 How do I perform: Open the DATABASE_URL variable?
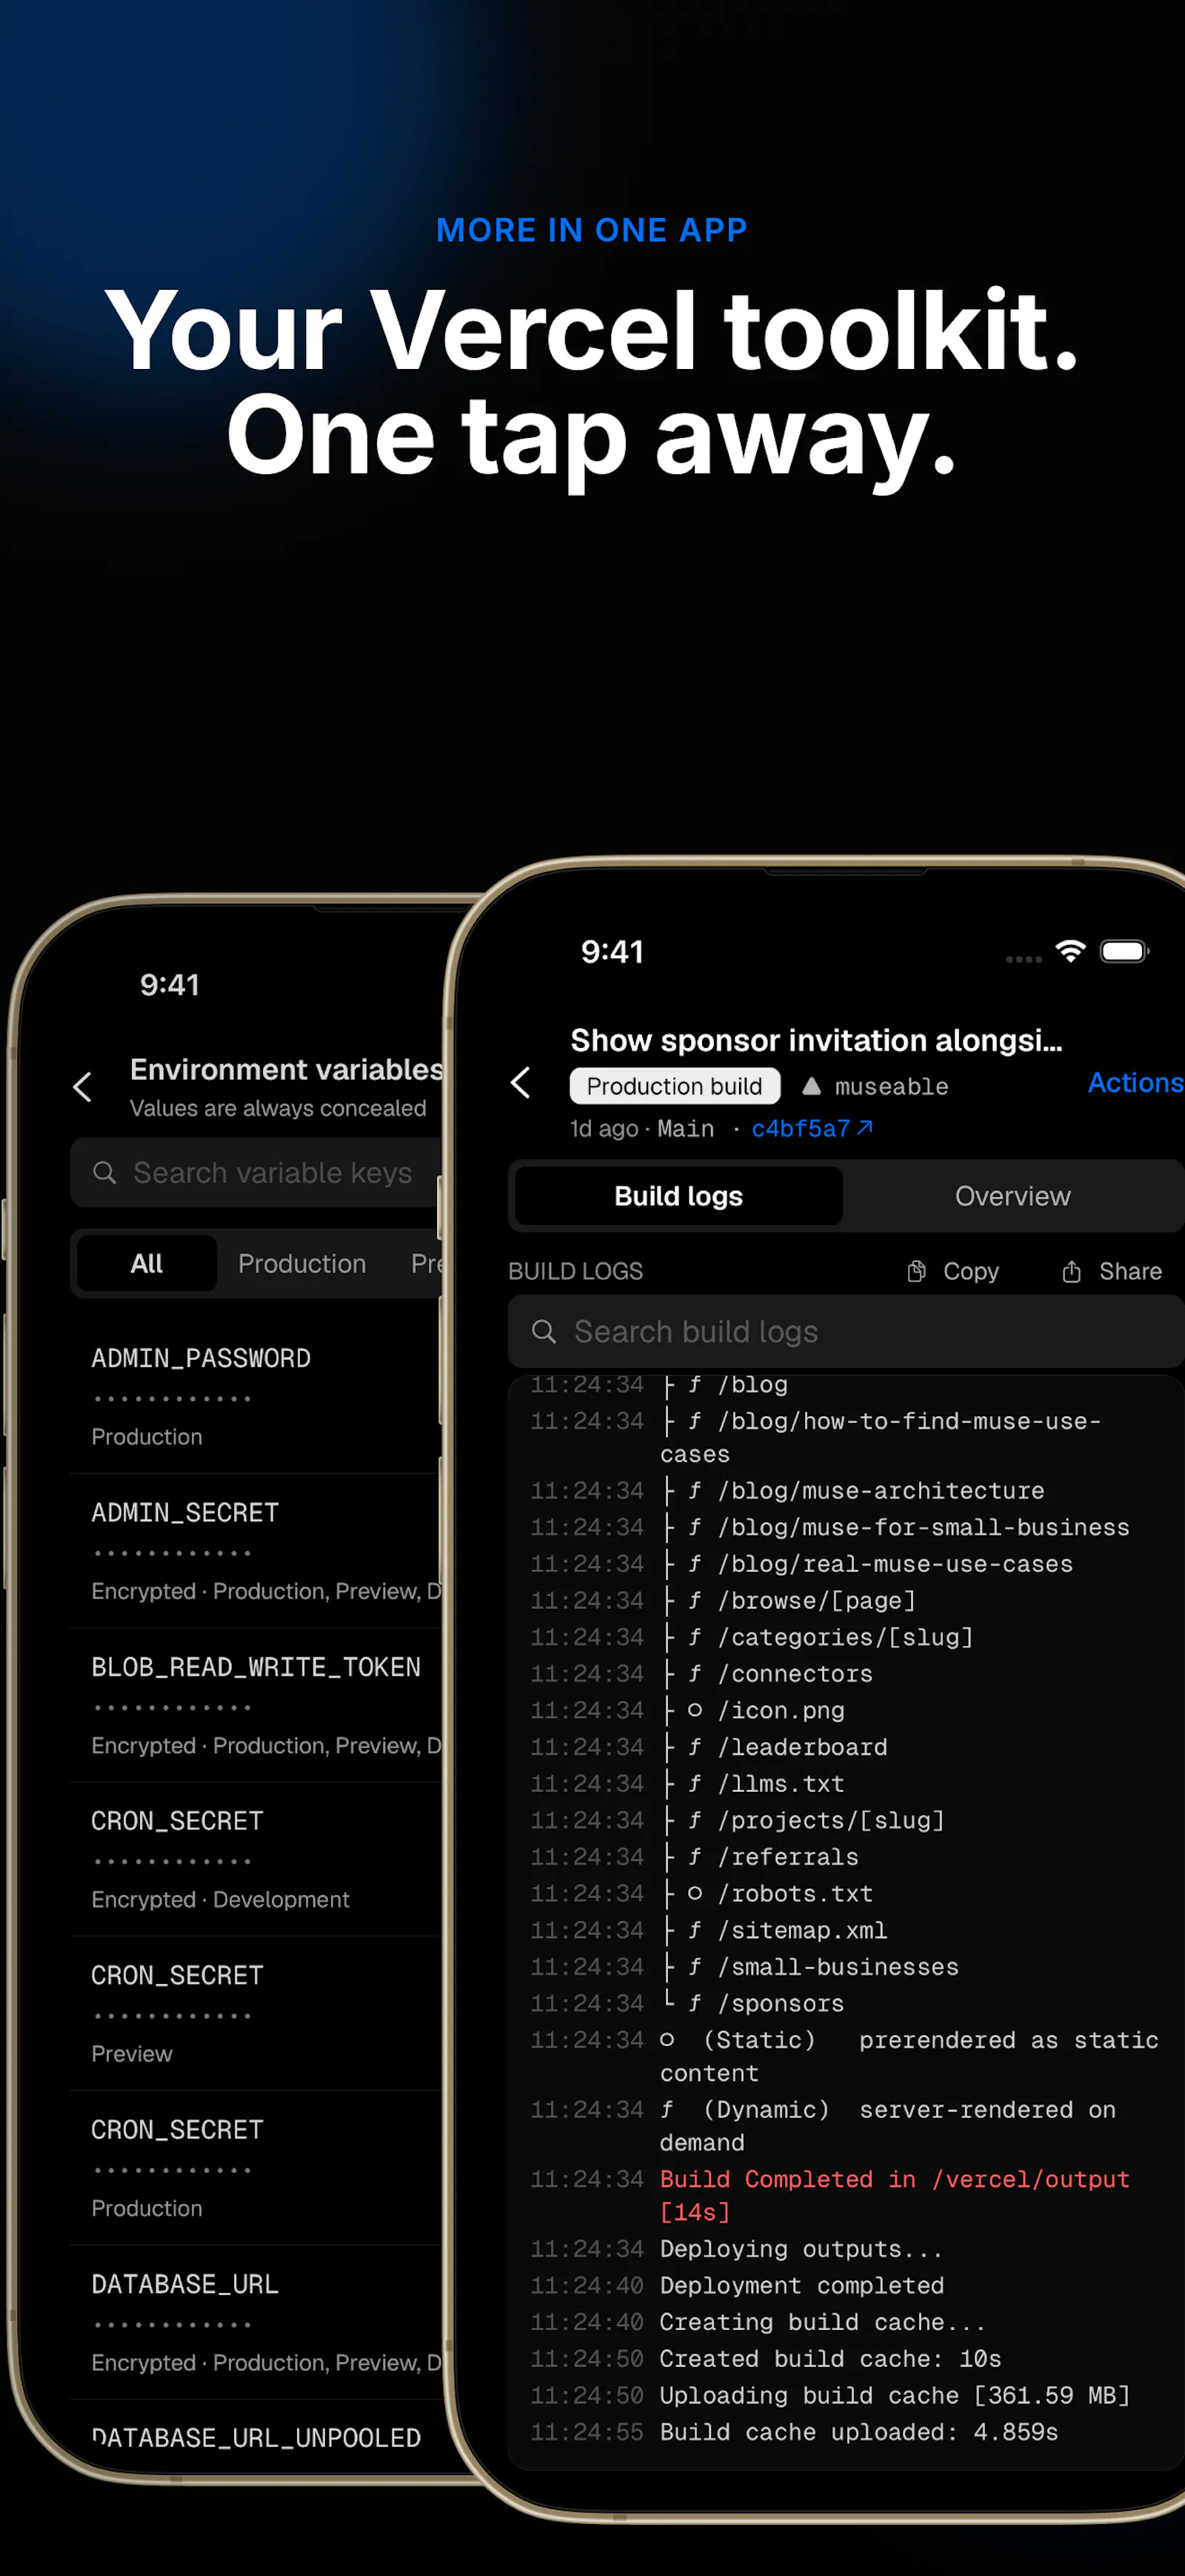(x=257, y=2322)
